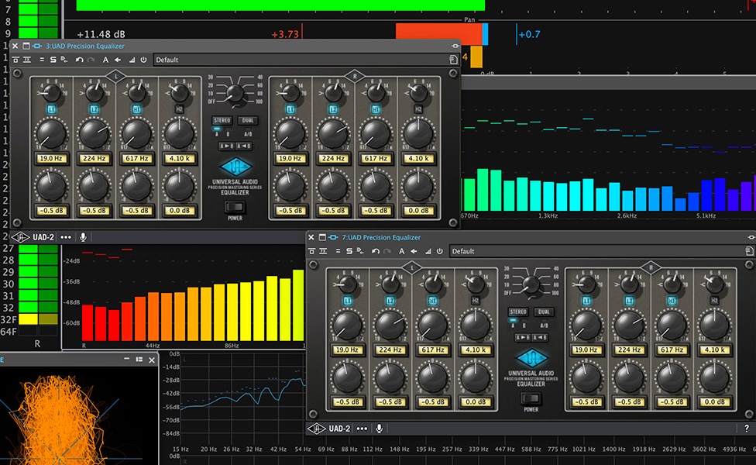Click the bypass power icon in window 7 toolbar
This screenshot has height=465, width=756.
pyautogui.click(x=439, y=251)
